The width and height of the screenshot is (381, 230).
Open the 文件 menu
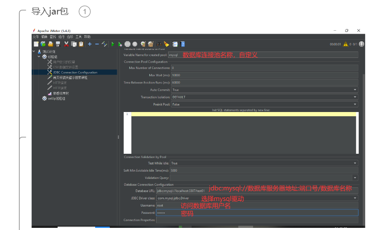pyautogui.click(x=35, y=37)
